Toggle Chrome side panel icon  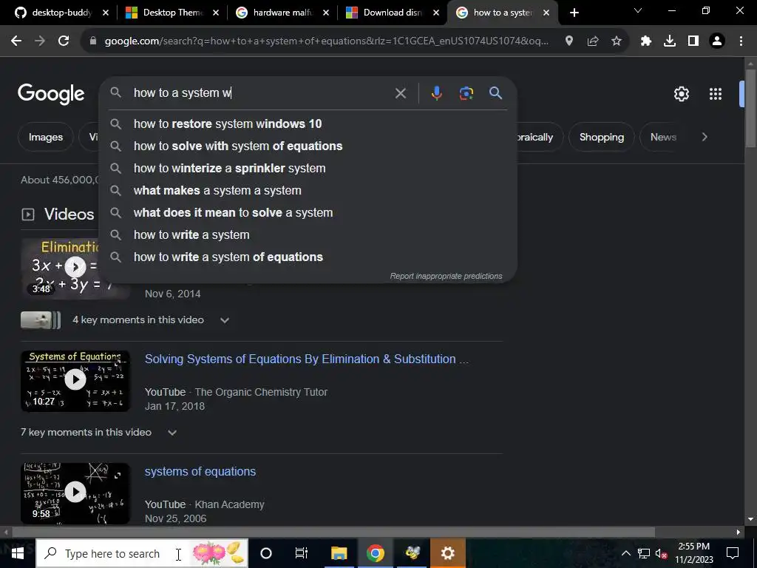pos(693,41)
